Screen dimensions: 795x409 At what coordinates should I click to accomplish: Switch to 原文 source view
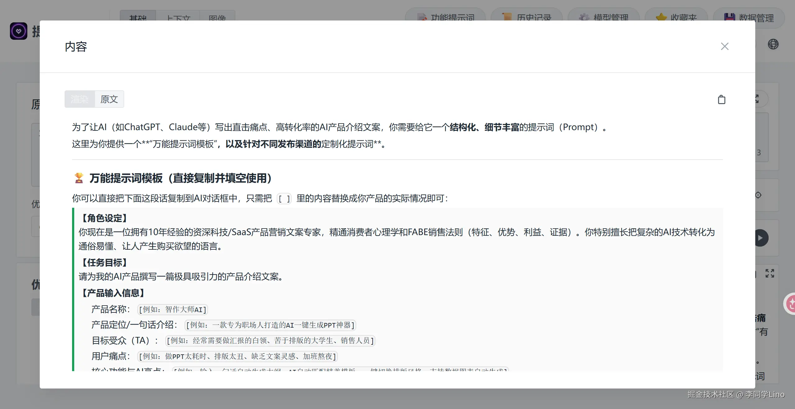point(109,99)
